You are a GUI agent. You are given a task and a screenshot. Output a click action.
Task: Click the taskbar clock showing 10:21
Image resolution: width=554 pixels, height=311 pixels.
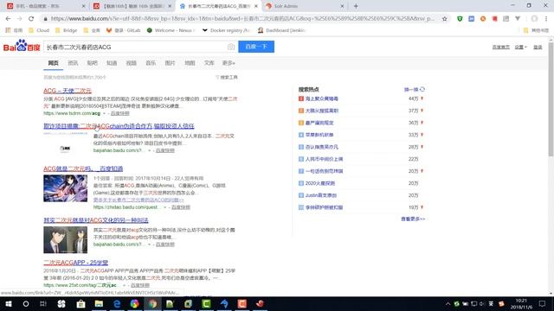[x=521, y=303]
